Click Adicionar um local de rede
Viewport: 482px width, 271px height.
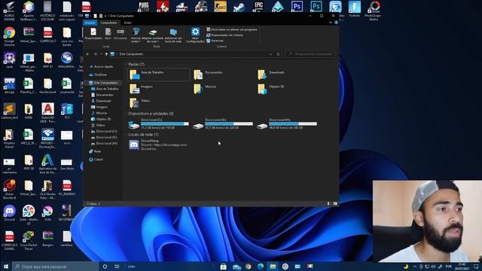(x=173, y=35)
